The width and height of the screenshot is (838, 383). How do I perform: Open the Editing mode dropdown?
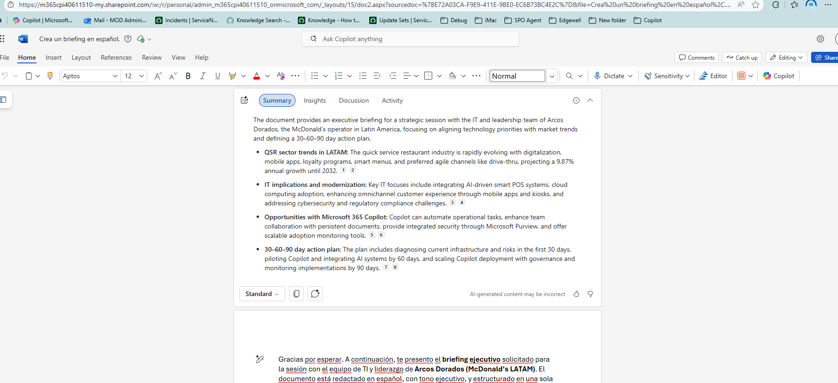[786, 57]
